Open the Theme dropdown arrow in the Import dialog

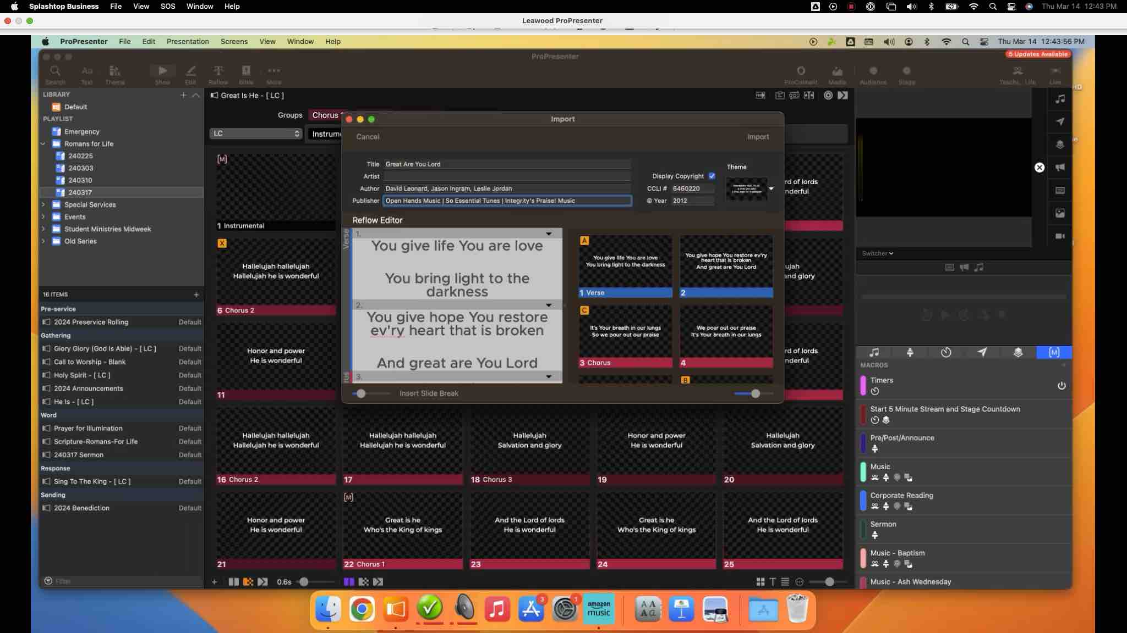771,189
